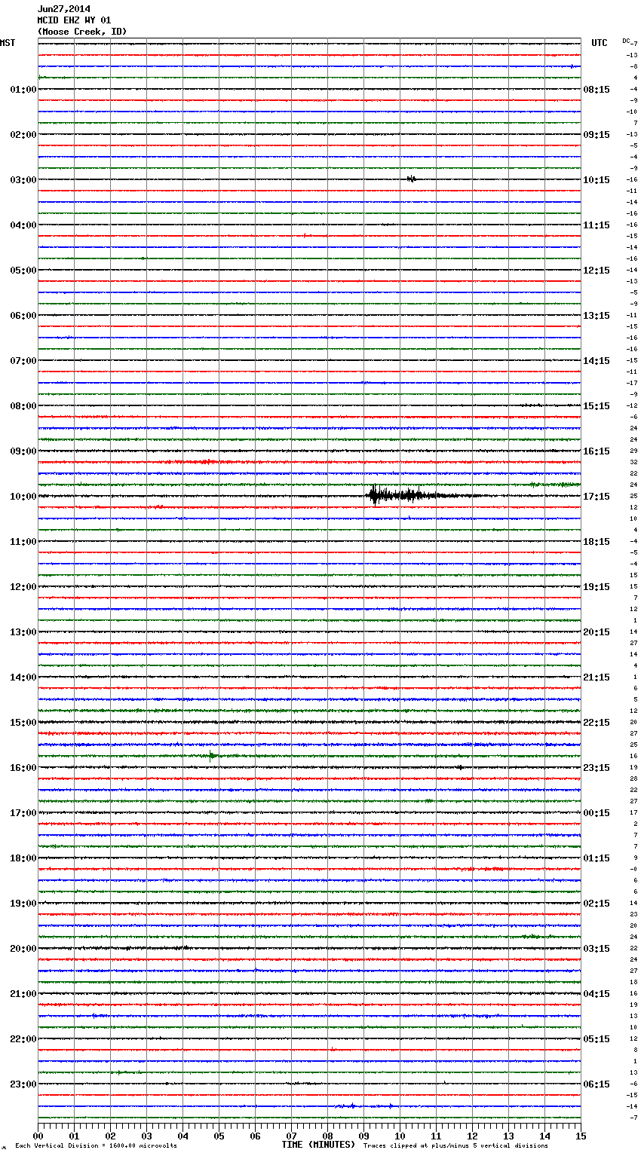Select the 21:00 MST time label

click(23, 994)
